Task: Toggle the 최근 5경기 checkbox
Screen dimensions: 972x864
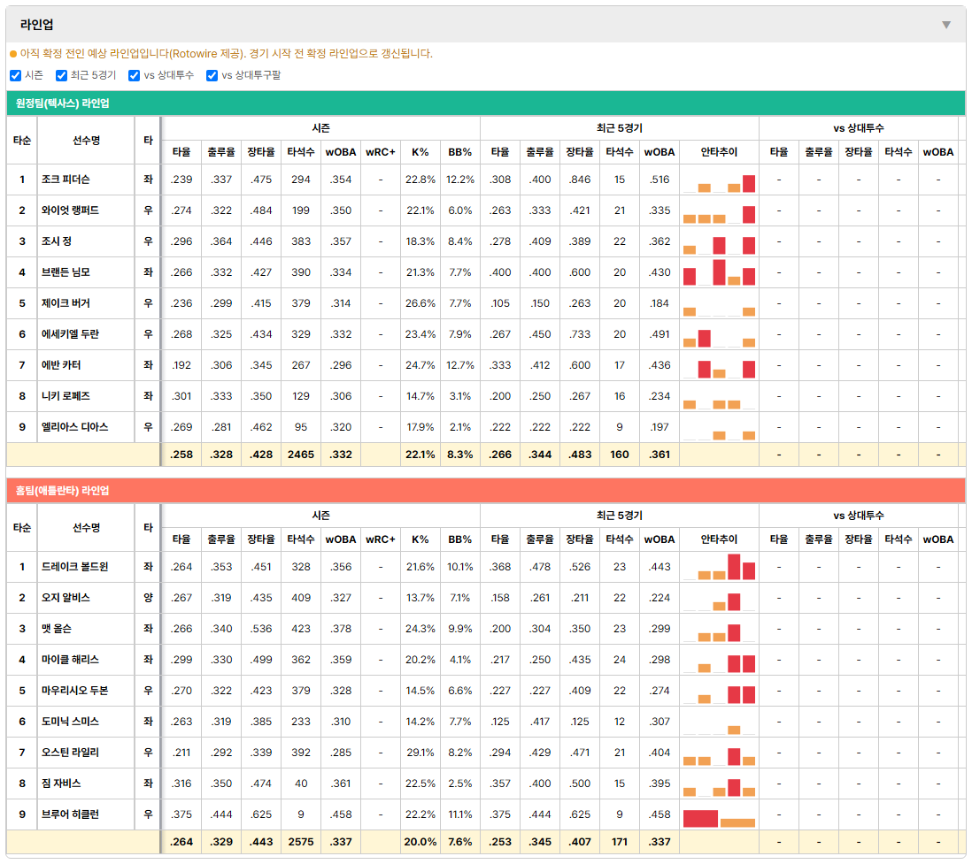Action: point(61,75)
